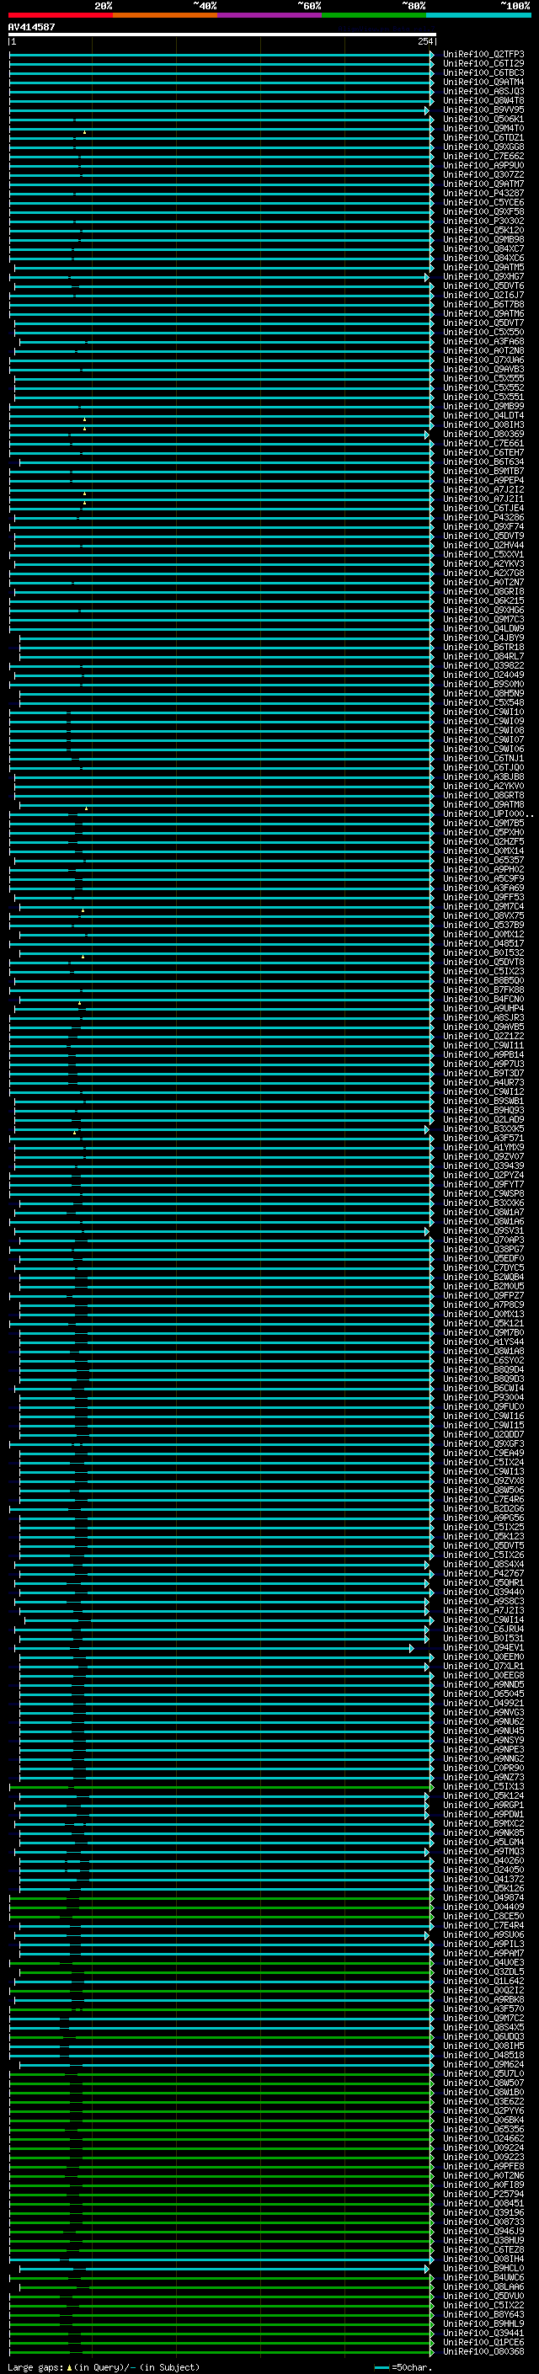This screenshot has width=539, height=2374.
Task: Select label UniRef100_O65357
Action: 483,861
